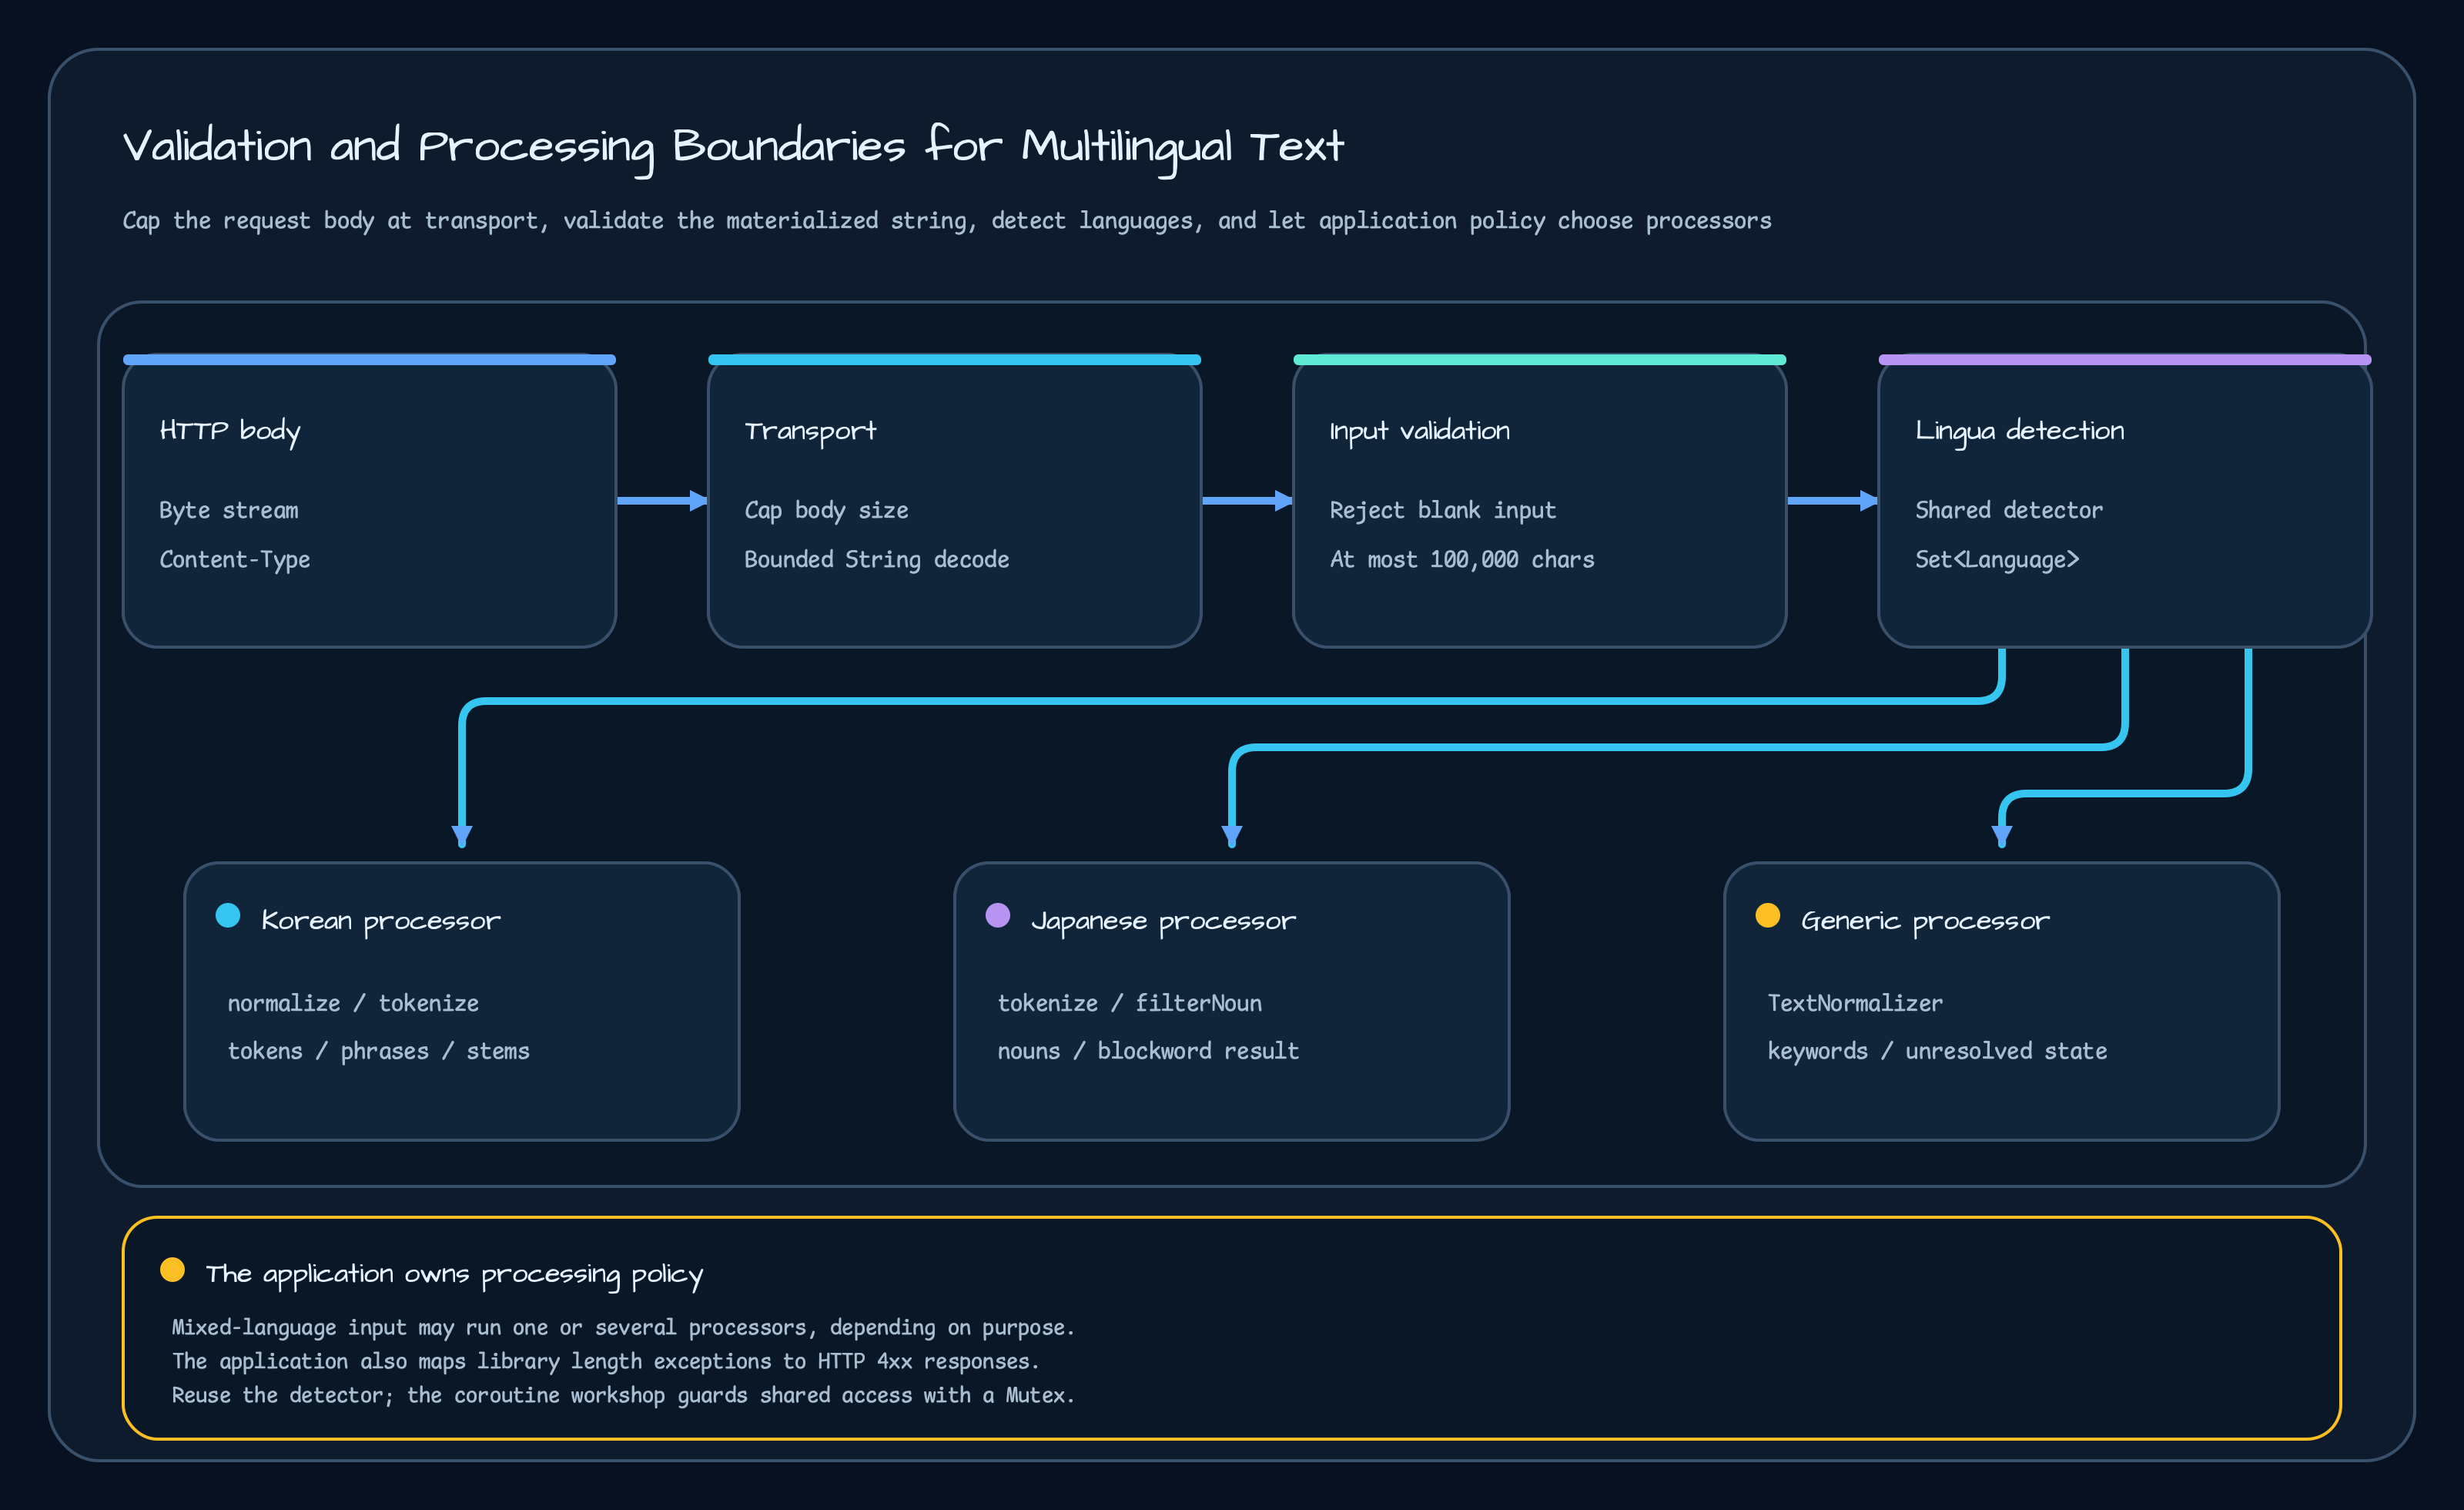Screen dimensions: 2464x1510
Task: Select the 'Korean processor' heading
Action: 380,921
